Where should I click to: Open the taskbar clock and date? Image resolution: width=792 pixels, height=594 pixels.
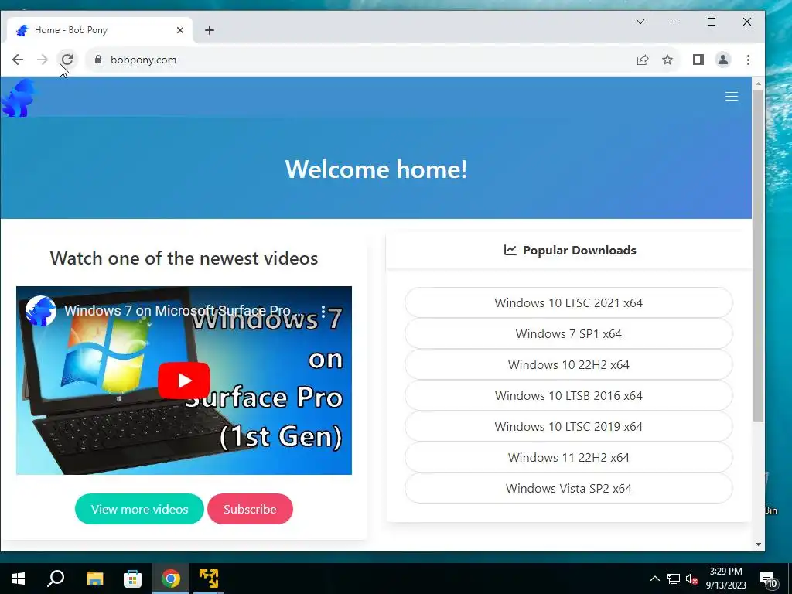click(x=726, y=579)
